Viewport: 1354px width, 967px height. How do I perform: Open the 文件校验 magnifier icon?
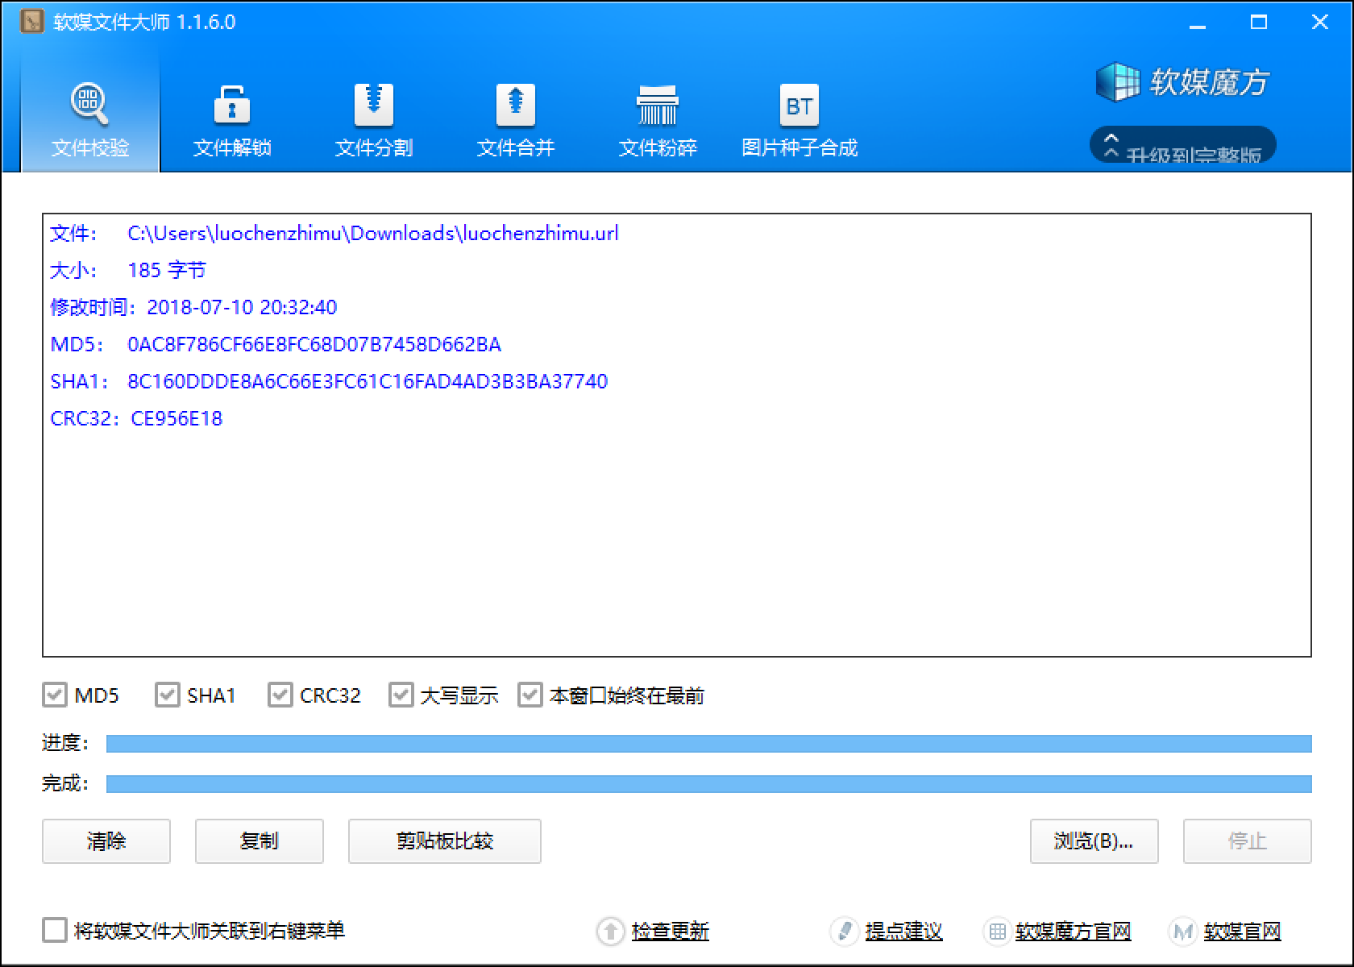coord(89,105)
